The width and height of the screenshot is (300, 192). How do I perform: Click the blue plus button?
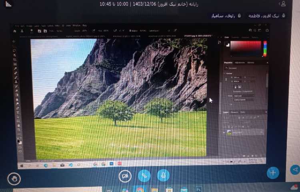273,173
